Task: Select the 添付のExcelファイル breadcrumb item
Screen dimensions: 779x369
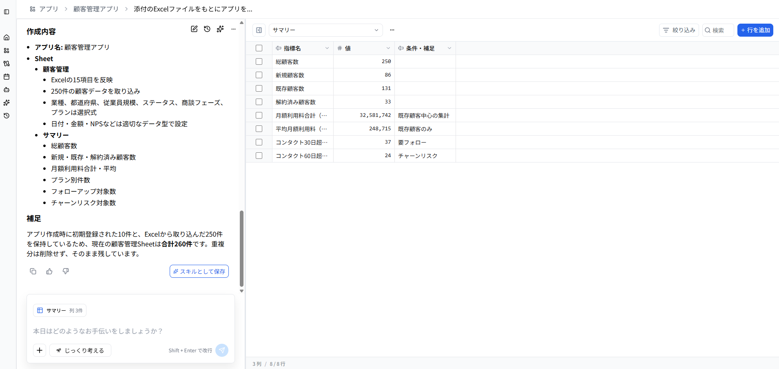Action: tap(193, 9)
